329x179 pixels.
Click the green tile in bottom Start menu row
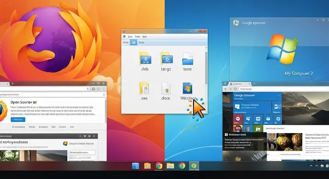tap(258, 128)
